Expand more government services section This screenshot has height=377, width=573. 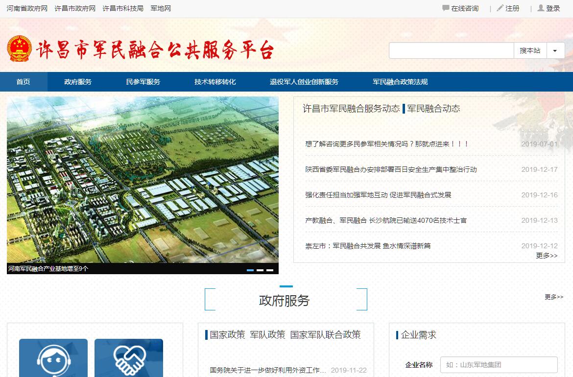[x=554, y=297]
